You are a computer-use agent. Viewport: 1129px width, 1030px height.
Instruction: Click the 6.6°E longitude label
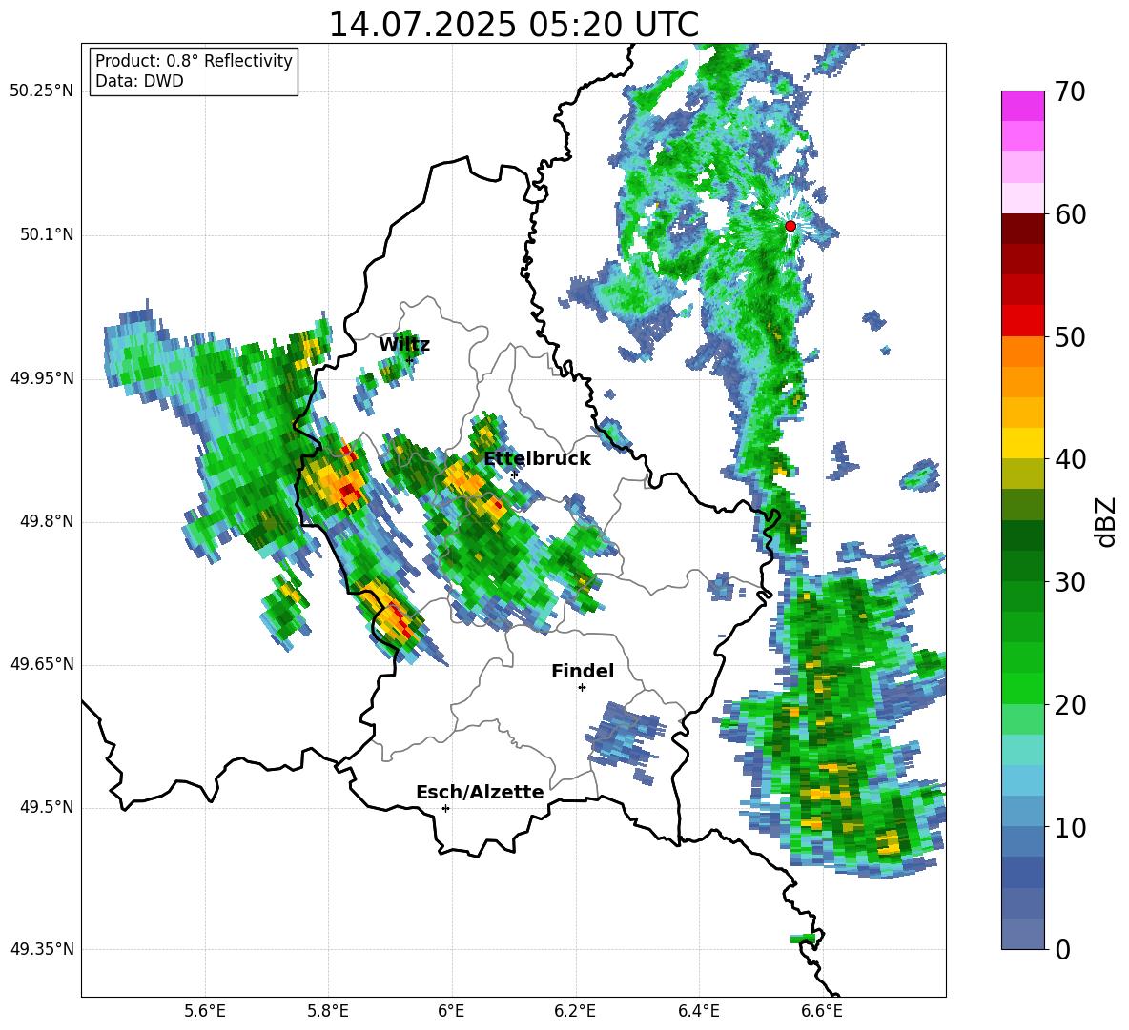(x=822, y=1011)
